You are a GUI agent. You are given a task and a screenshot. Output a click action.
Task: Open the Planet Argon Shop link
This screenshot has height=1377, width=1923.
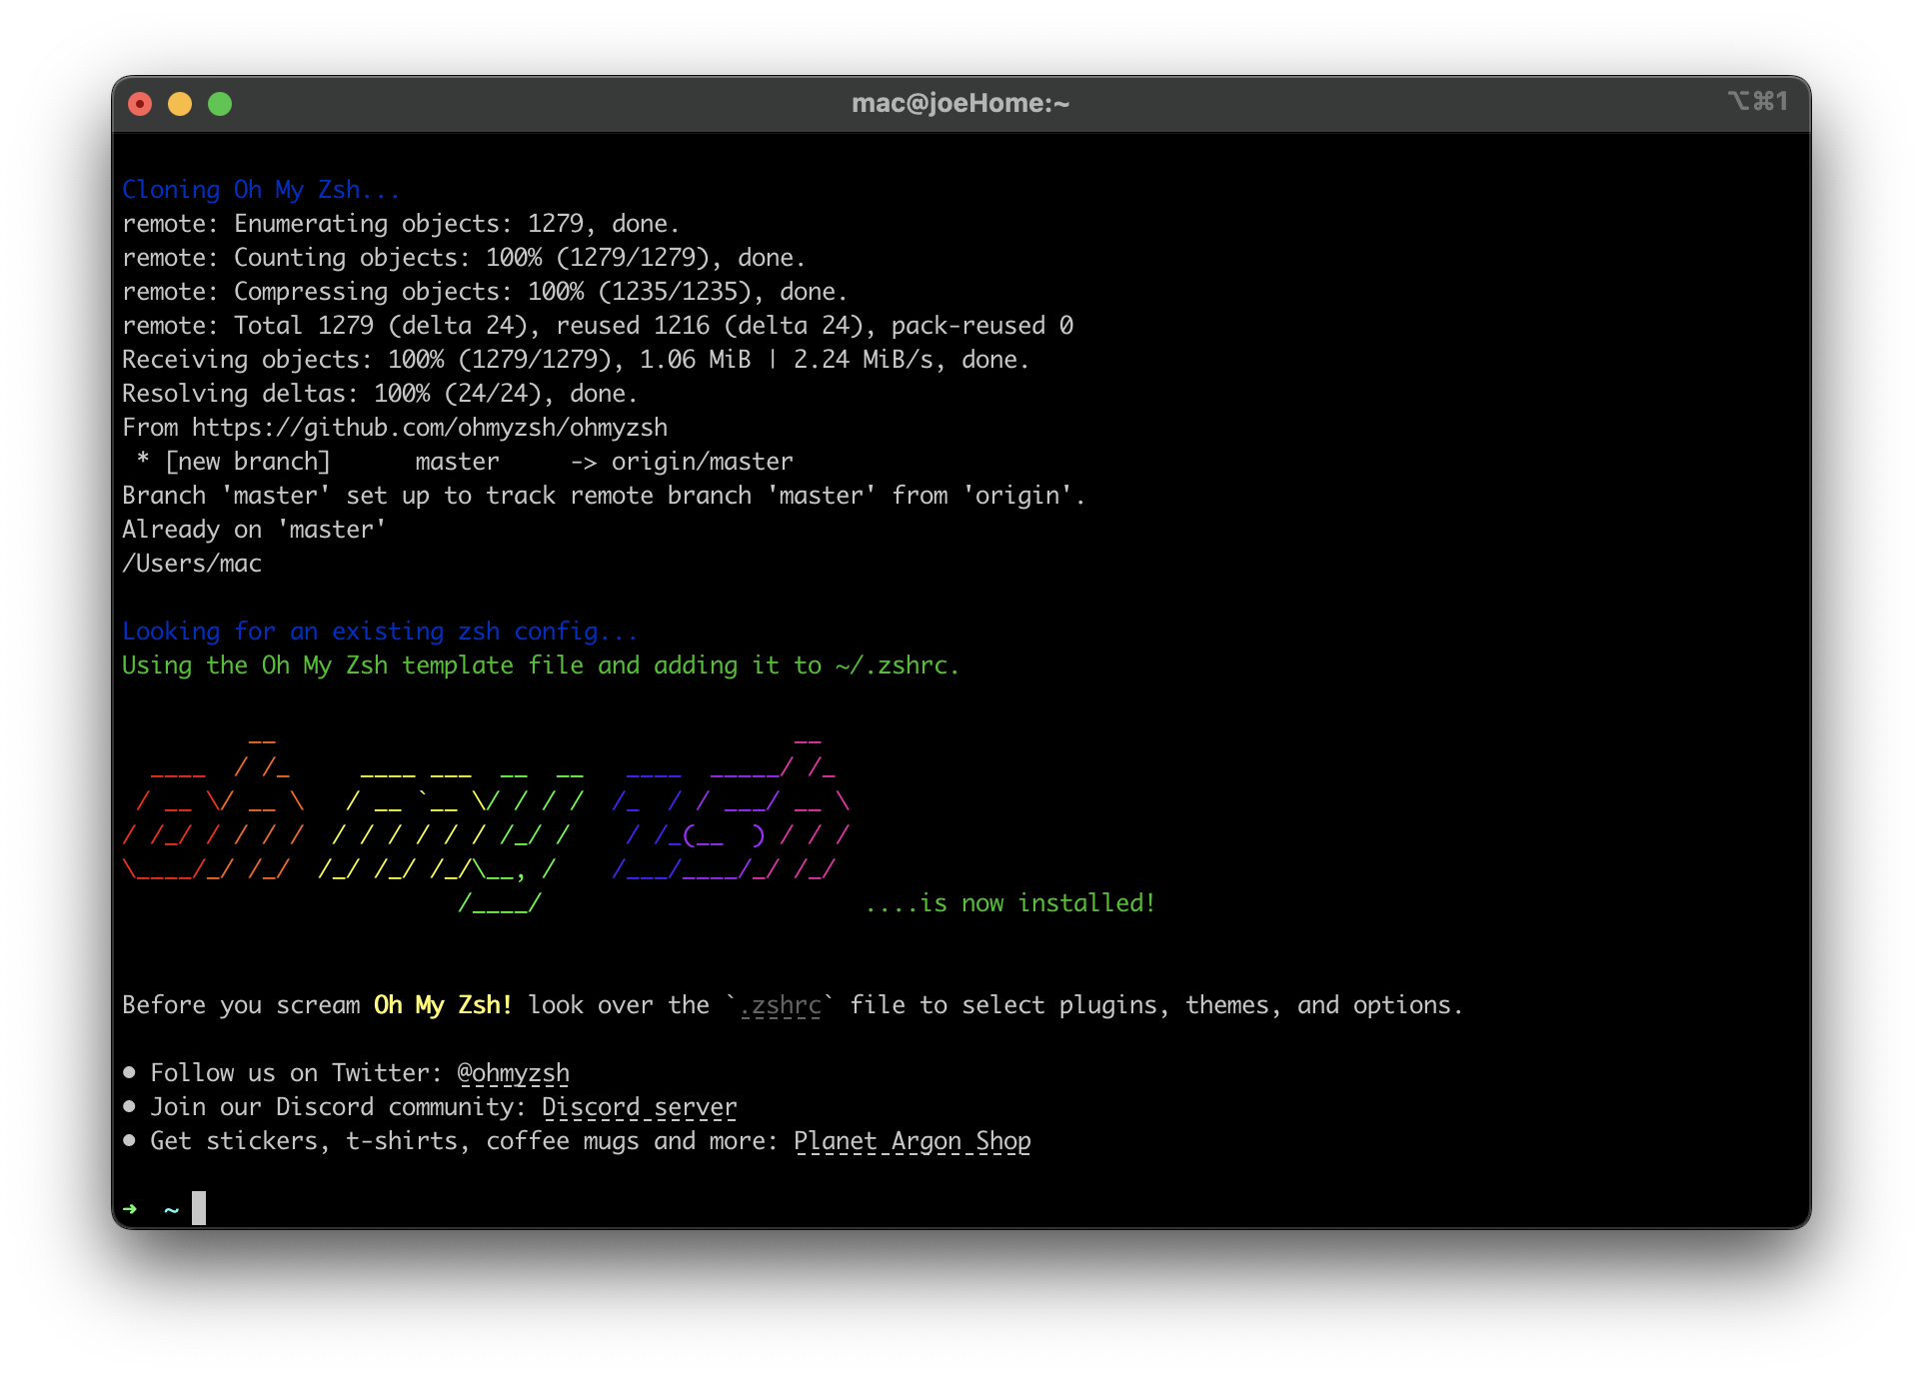[x=912, y=1141]
